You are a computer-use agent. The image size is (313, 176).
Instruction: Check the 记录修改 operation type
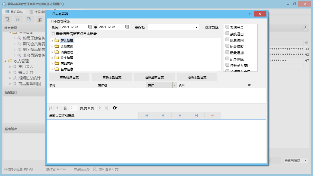227,46
